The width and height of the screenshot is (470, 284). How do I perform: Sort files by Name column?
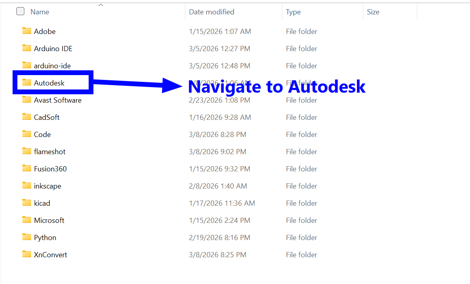[x=40, y=12]
